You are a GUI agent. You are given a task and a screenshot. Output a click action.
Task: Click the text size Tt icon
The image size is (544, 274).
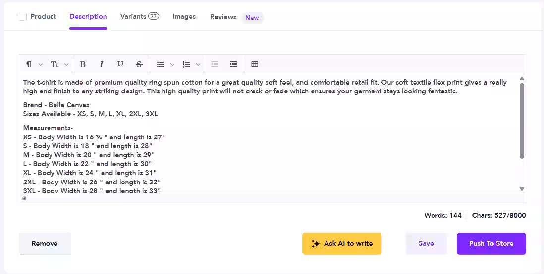[54, 64]
